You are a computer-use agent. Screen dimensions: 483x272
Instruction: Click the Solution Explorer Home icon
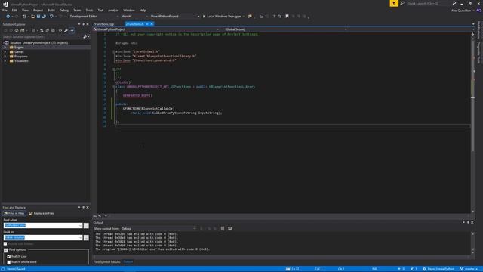pos(17,30)
